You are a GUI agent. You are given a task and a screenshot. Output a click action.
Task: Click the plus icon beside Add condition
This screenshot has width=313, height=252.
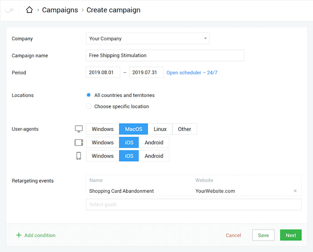click(x=19, y=235)
